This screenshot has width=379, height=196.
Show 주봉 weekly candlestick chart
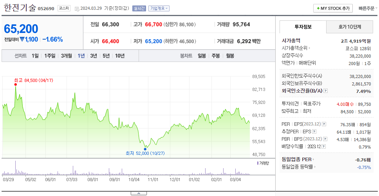[x=216, y=56]
